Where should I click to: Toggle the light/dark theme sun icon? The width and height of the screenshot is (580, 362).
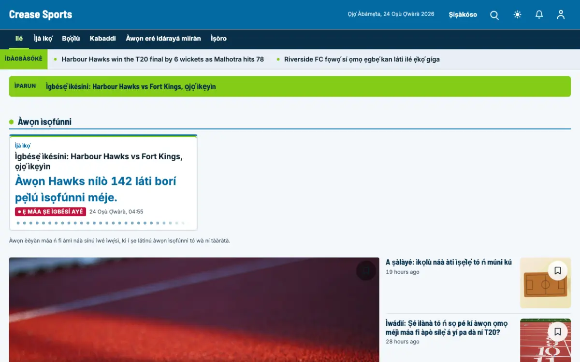coord(518,14)
